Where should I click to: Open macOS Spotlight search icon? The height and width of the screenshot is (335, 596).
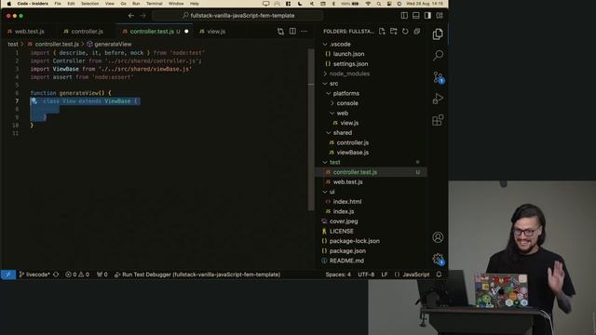[x=379, y=4]
